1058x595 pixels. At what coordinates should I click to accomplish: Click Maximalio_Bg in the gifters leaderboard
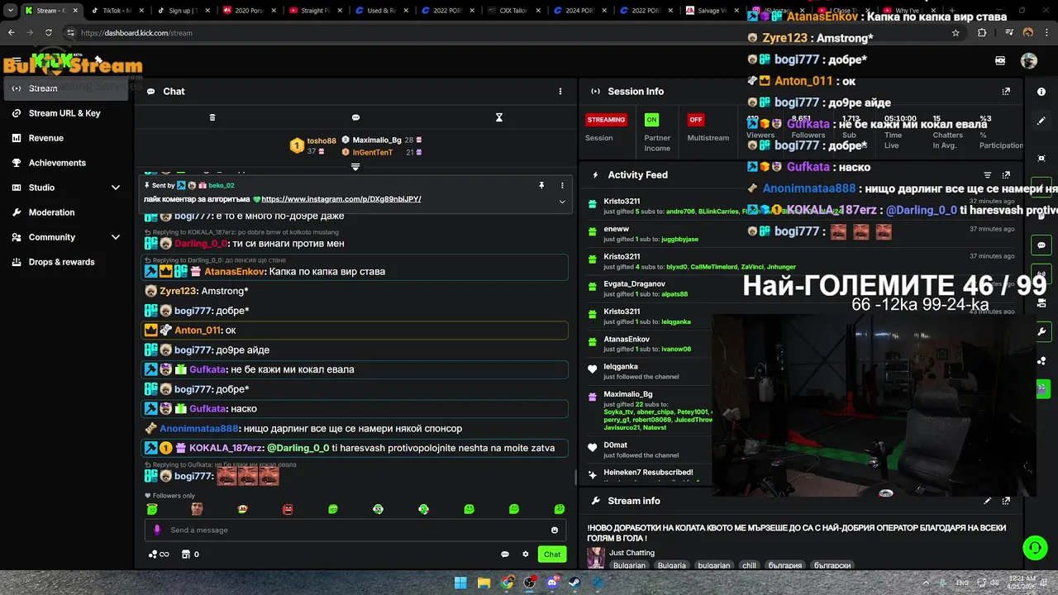click(377, 140)
